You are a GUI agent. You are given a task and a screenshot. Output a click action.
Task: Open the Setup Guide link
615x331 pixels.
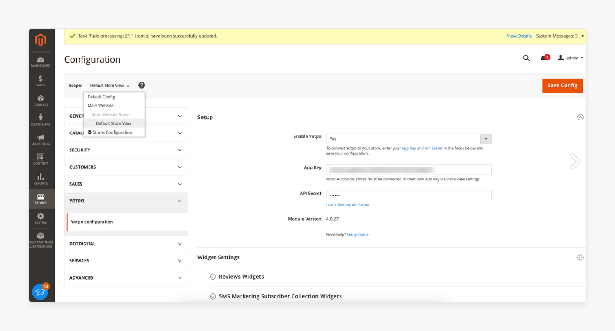[x=358, y=235]
